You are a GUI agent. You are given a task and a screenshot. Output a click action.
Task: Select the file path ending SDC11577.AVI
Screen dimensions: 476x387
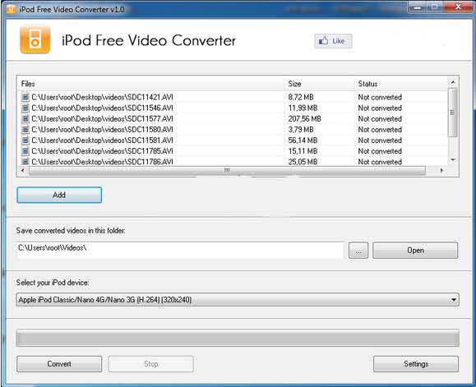[x=102, y=118]
